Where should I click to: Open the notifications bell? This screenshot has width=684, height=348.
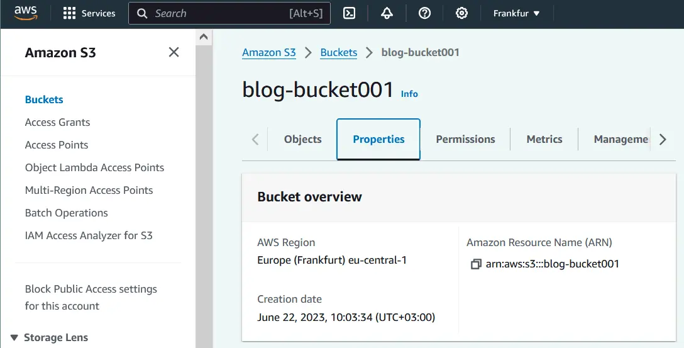point(387,13)
